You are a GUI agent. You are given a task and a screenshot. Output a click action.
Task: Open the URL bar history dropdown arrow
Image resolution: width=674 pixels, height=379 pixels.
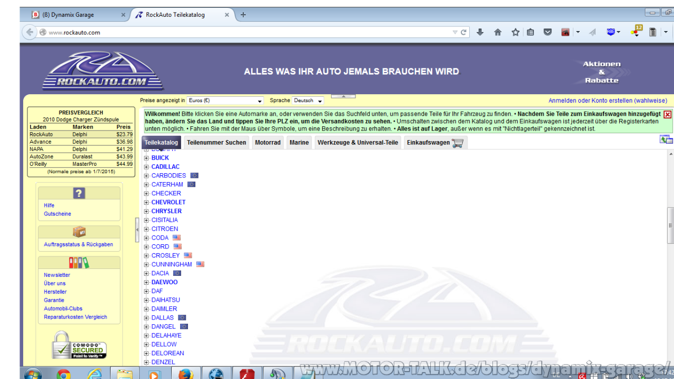(455, 32)
